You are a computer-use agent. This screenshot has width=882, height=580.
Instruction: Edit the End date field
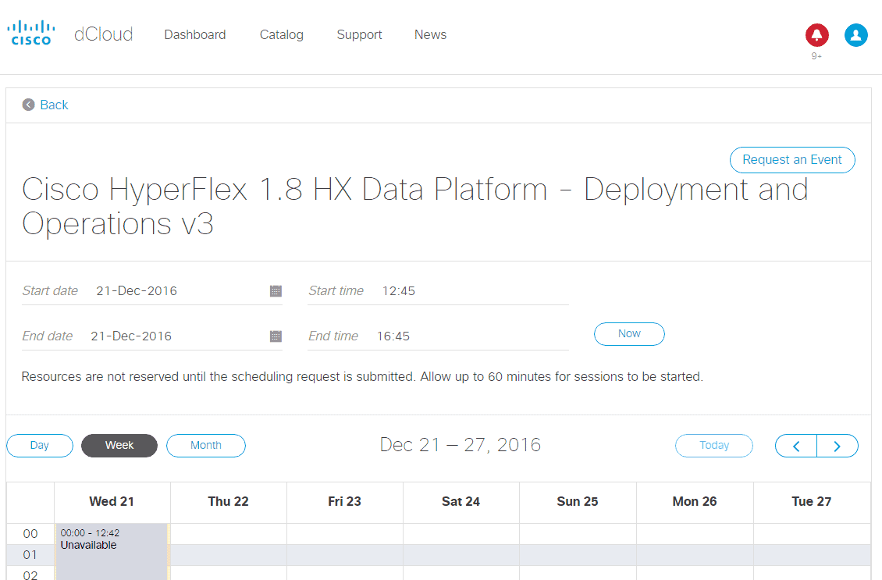click(152, 336)
